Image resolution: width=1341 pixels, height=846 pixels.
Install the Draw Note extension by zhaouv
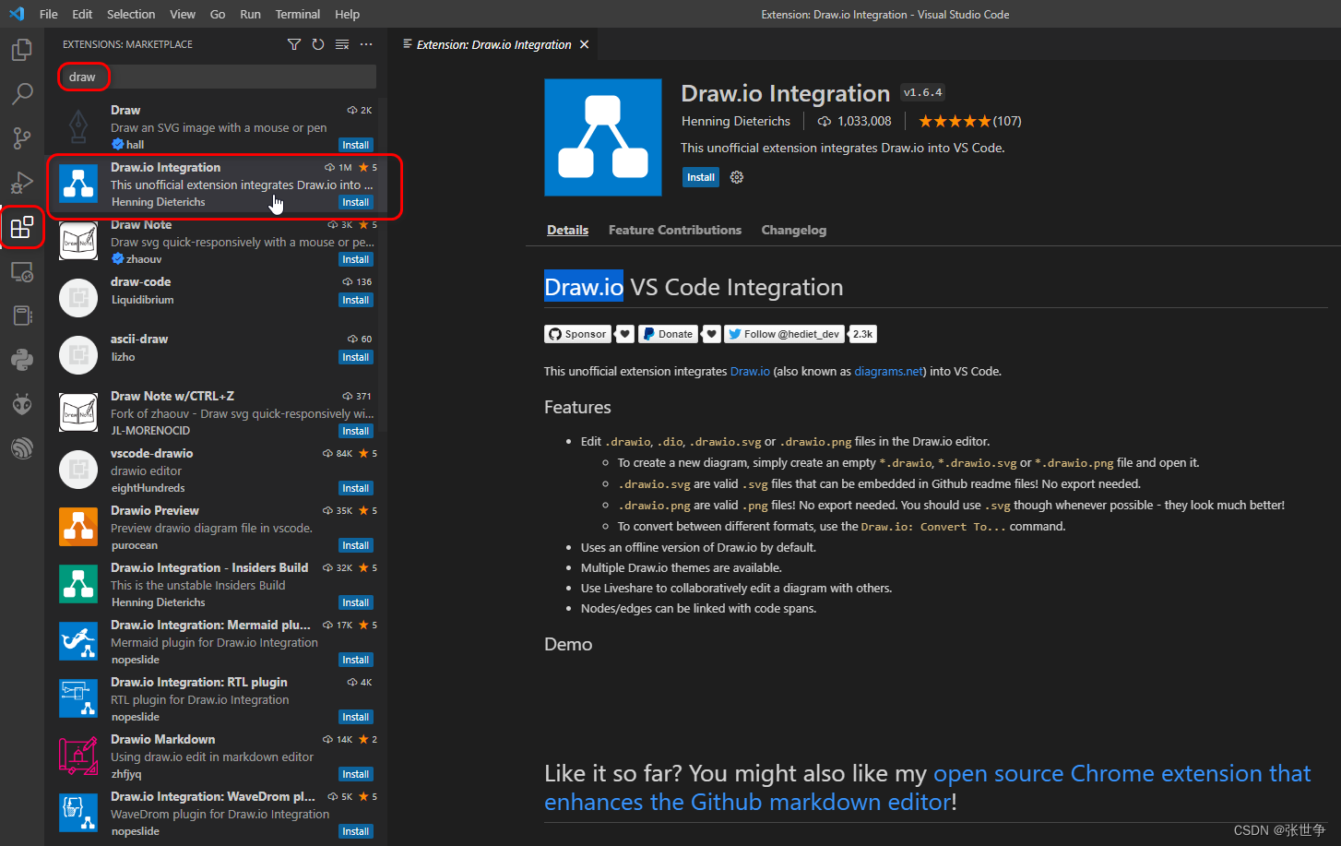(x=356, y=259)
